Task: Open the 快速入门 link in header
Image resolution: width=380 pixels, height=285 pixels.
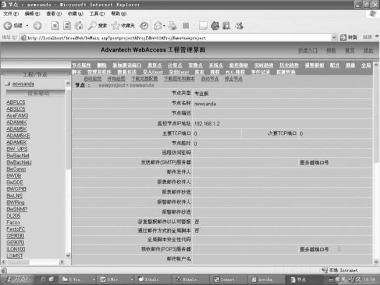Action: pos(307,50)
